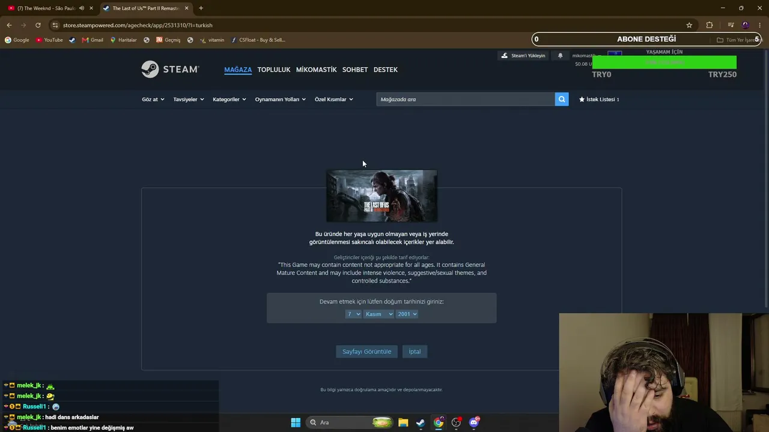Open the DESTEK tab

click(386, 70)
